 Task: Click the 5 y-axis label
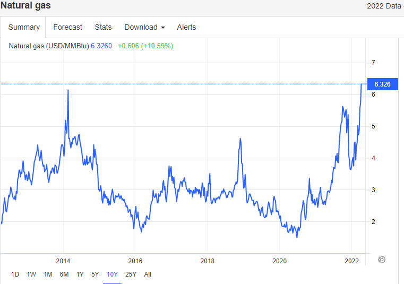coord(373,126)
